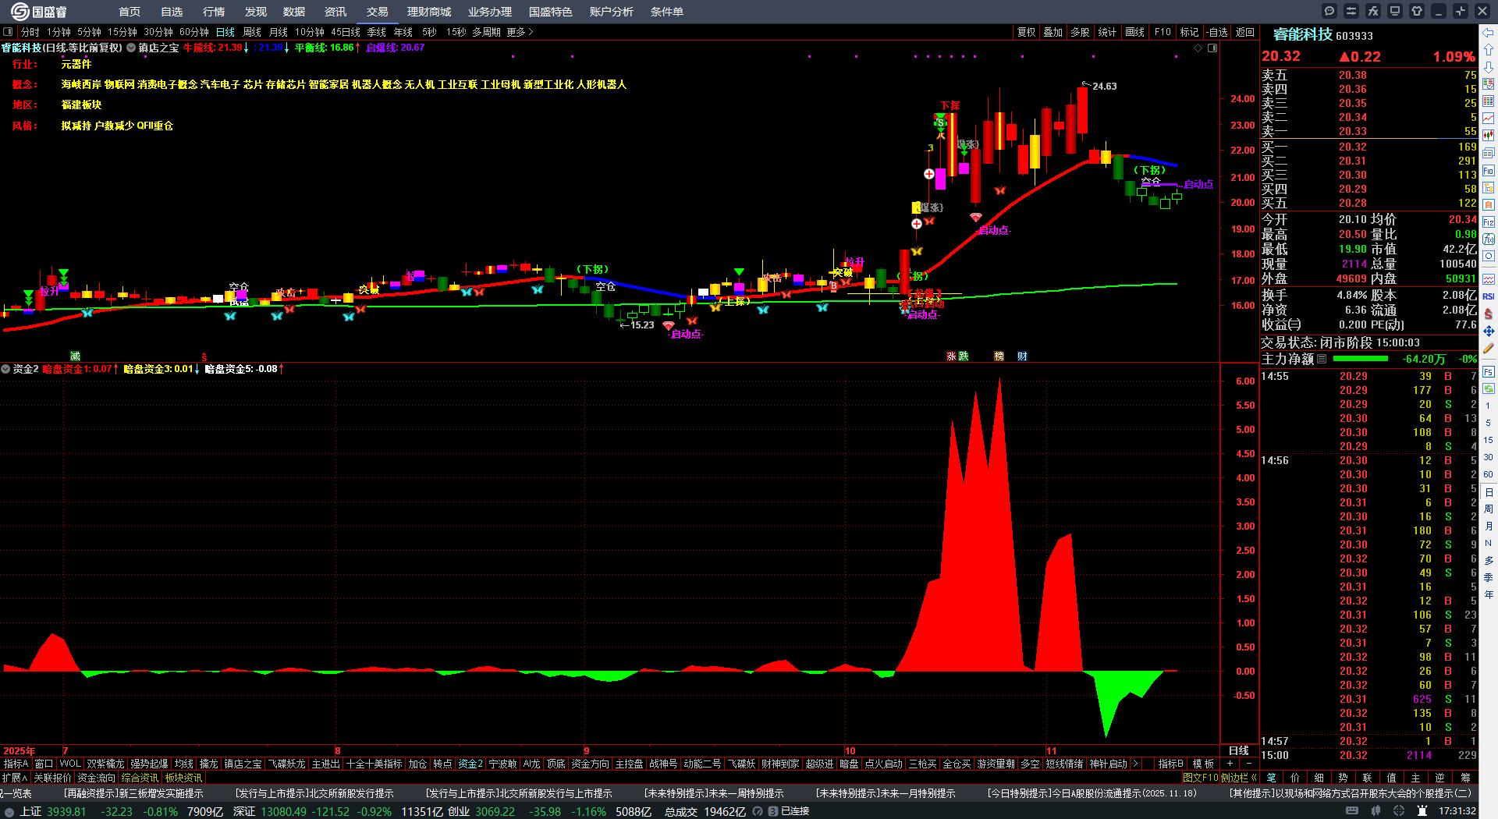Click the 11 month marker on timeline
Image resolution: width=1498 pixels, height=819 pixels.
coord(1051,751)
